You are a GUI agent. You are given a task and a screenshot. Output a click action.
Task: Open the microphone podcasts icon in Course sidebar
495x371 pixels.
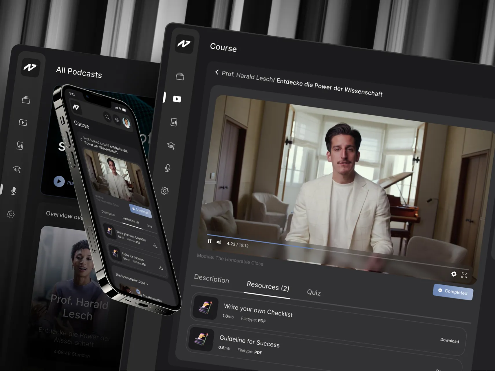(168, 168)
